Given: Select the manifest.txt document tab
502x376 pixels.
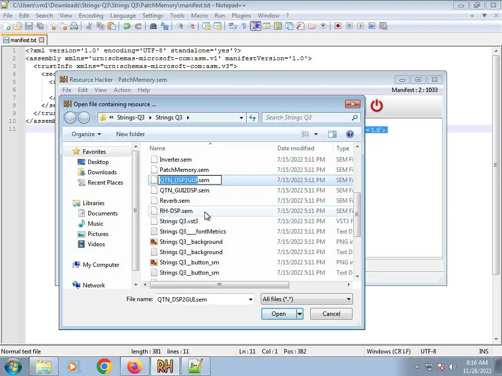Looking at the screenshot, I should 23,40.
